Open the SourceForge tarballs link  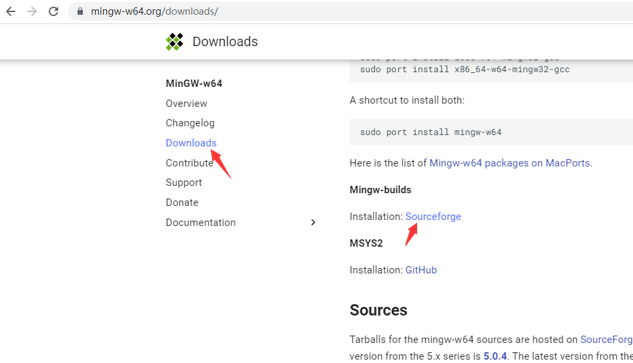pyautogui.click(x=606, y=339)
